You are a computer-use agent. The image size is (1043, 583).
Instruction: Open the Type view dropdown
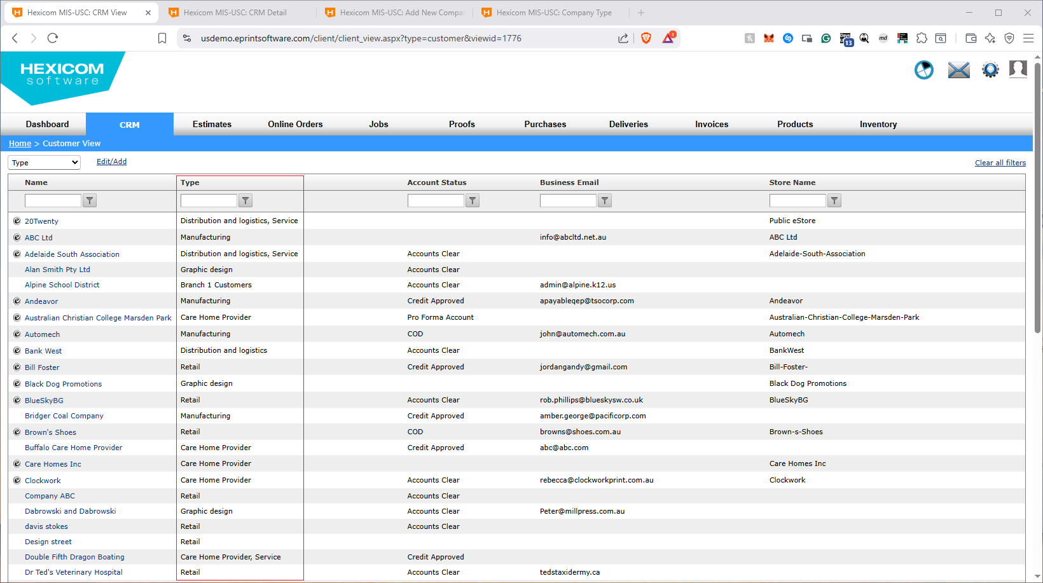click(x=44, y=163)
